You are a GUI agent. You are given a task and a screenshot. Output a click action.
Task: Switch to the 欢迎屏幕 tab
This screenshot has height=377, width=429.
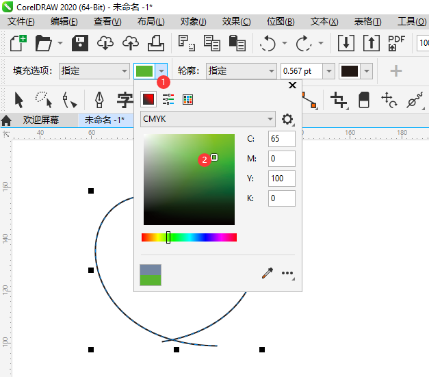pos(40,120)
